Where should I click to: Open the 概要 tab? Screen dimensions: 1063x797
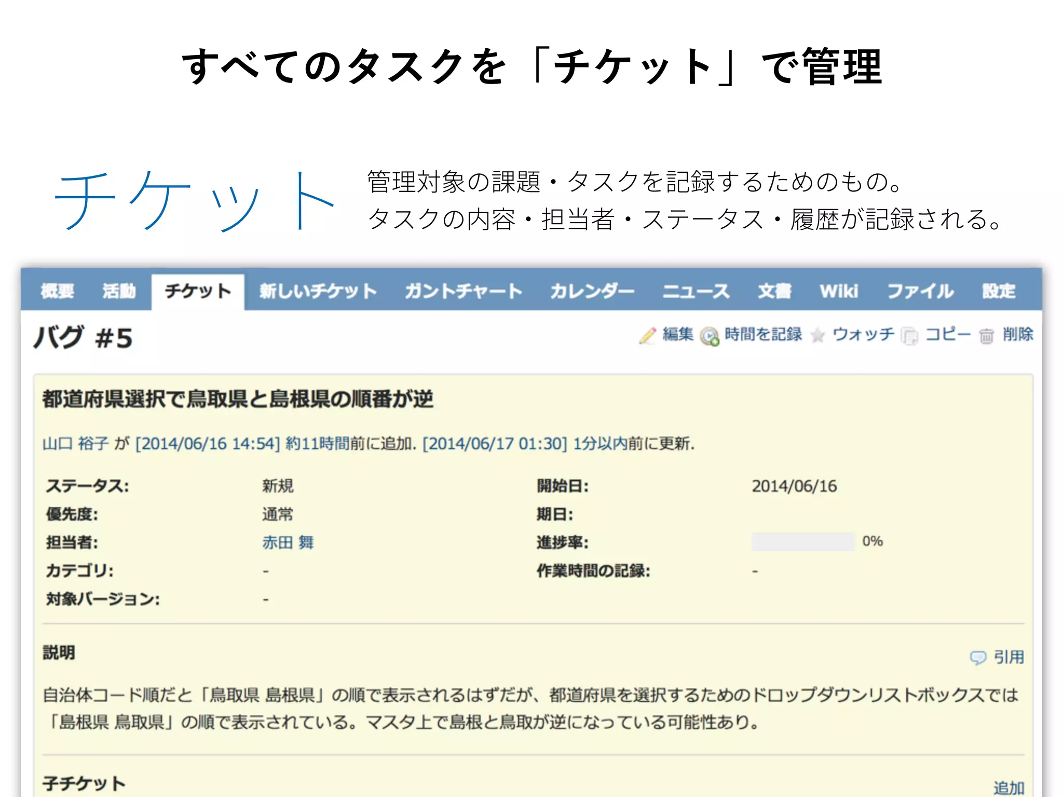click(x=57, y=291)
